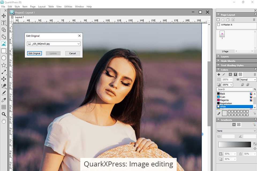
Task: Open the Window menu
Action: (79, 6)
